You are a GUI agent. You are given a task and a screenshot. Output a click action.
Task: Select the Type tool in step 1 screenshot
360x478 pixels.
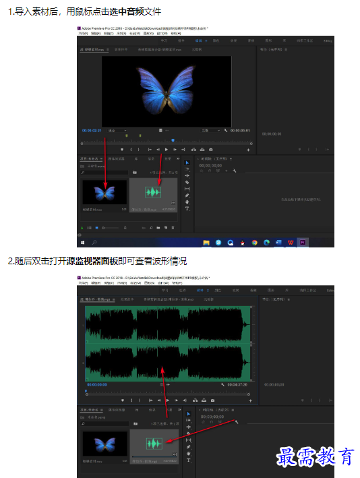coord(187,208)
